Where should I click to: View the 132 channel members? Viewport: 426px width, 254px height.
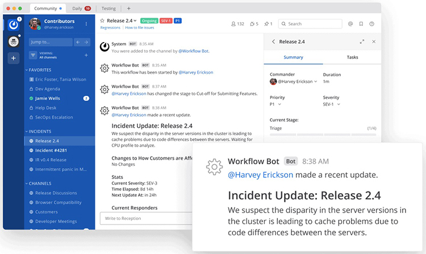pos(237,24)
